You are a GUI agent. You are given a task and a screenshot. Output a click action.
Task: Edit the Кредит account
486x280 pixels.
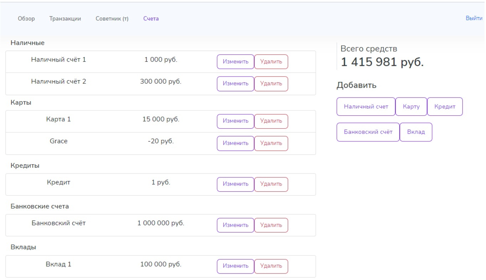pos(236,184)
